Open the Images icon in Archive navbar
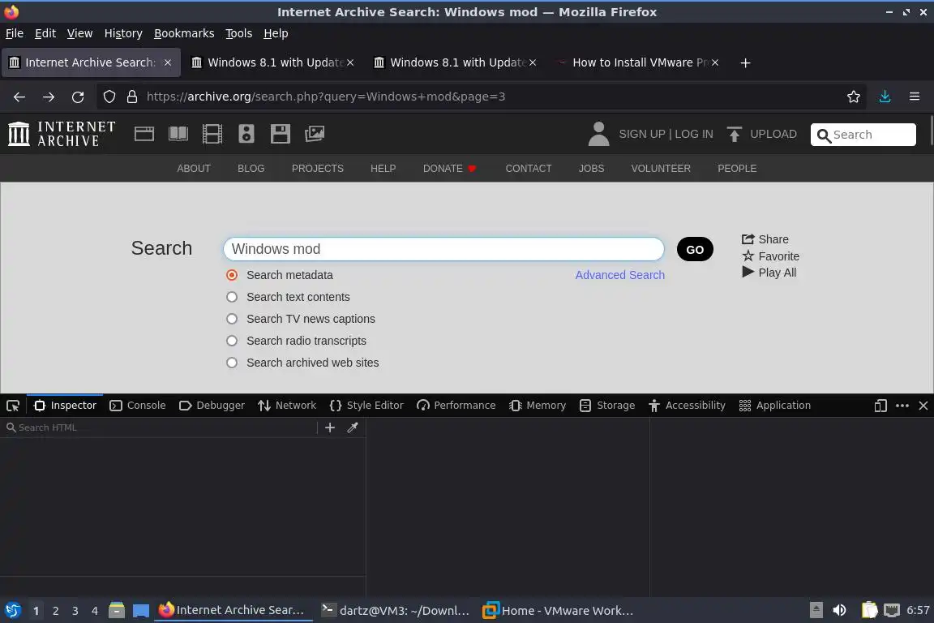This screenshot has width=934, height=623. click(315, 134)
